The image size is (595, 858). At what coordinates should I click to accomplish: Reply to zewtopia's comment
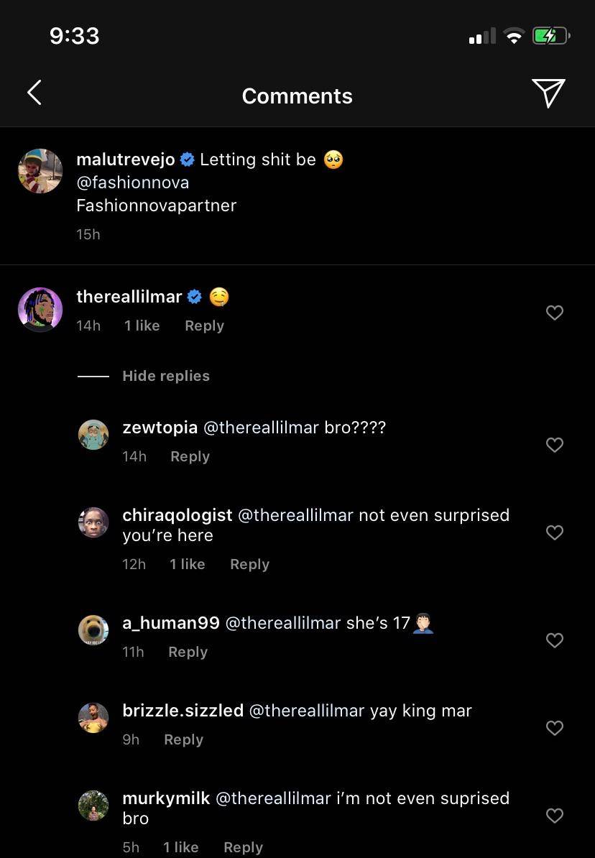190,456
